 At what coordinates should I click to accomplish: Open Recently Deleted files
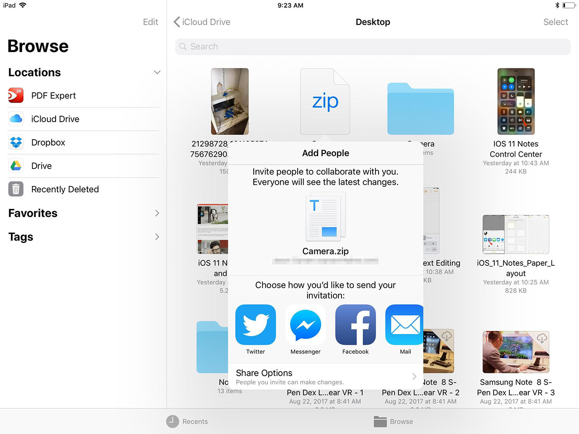(x=65, y=189)
